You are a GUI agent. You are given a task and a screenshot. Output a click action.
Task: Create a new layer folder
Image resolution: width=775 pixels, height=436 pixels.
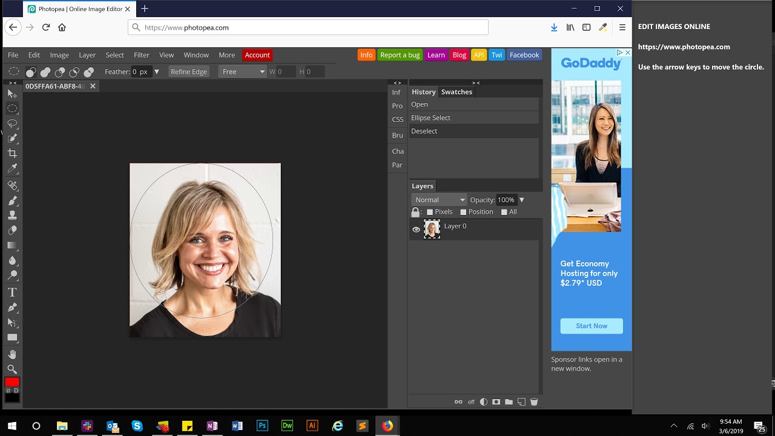[509, 402]
